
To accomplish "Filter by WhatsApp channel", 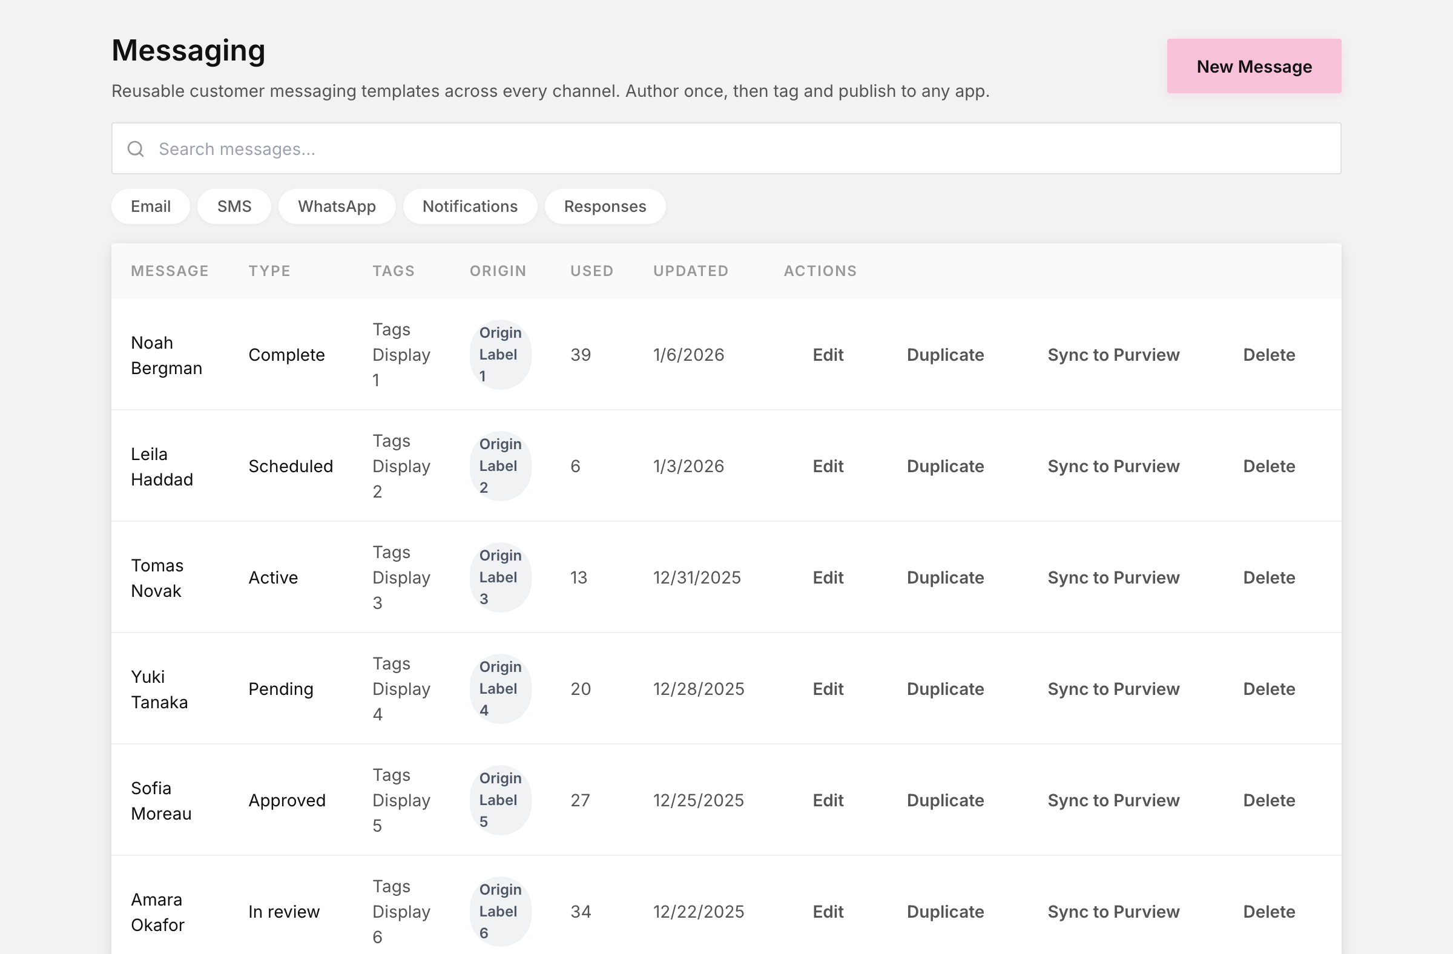I will pyautogui.click(x=337, y=206).
